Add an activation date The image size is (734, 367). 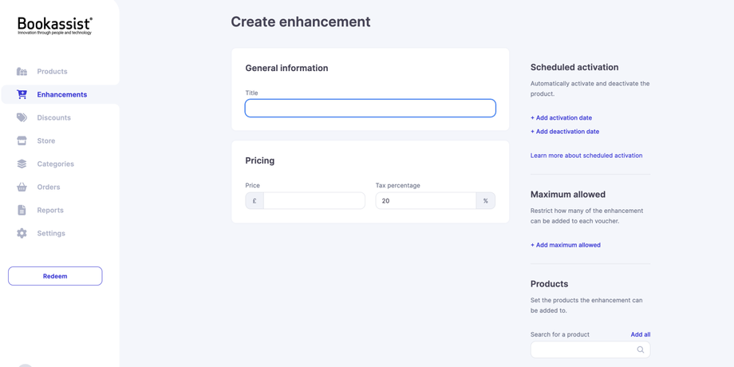(561, 118)
